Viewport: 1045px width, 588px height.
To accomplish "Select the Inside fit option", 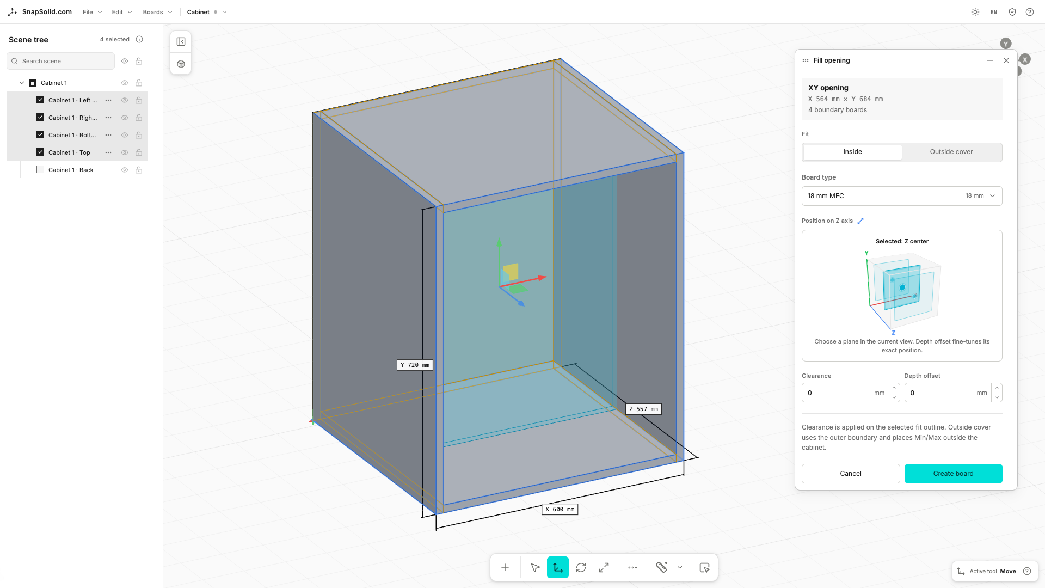I will click(x=852, y=152).
